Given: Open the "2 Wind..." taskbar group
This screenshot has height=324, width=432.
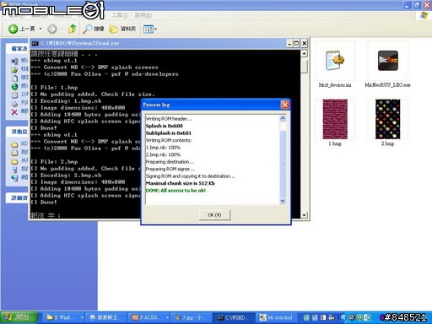Looking at the screenshot, I should [64, 317].
